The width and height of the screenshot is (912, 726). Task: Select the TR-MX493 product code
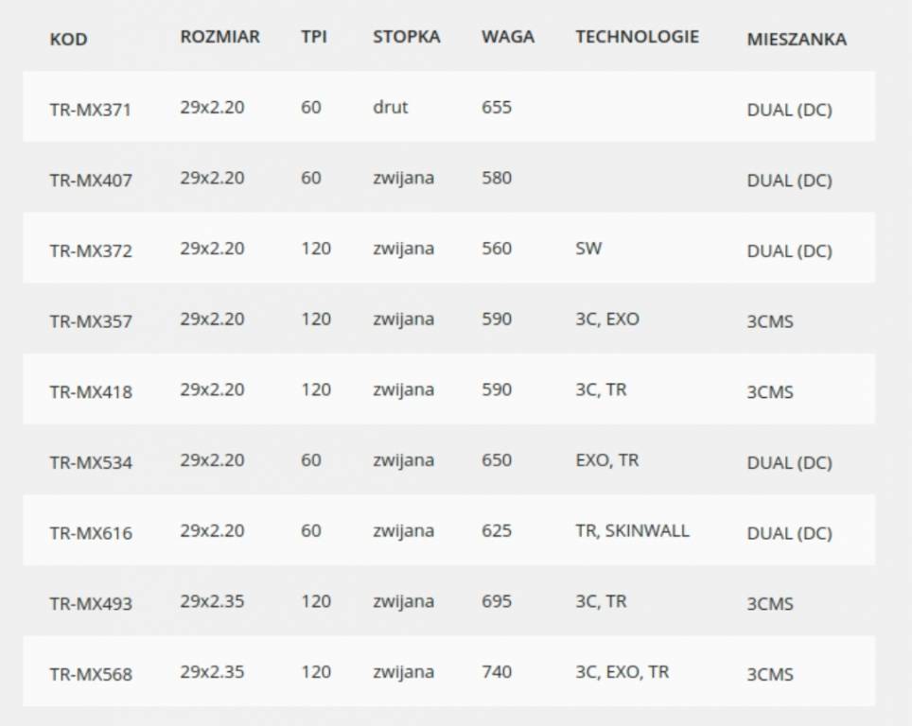91,604
